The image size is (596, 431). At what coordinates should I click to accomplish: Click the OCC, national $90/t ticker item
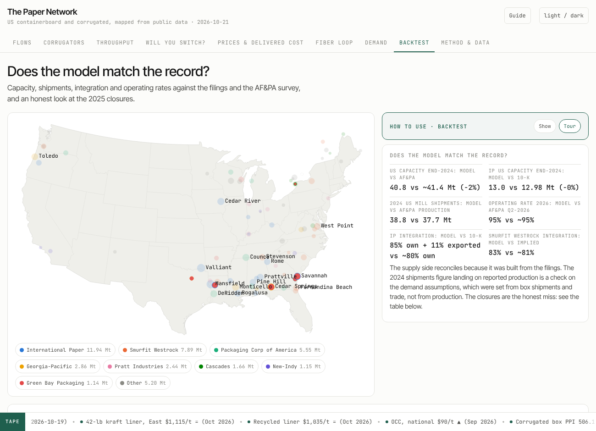(441, 422)
